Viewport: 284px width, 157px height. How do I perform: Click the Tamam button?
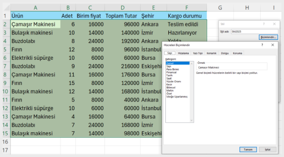[248, 149]
